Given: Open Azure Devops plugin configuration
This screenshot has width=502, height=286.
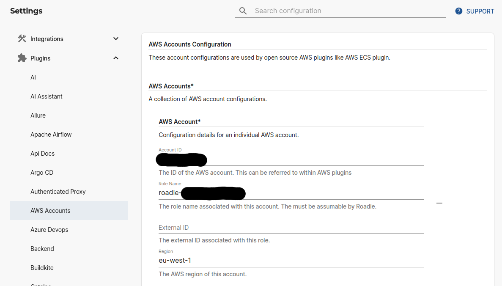Looking at the screenshot, I should [49, 229].
